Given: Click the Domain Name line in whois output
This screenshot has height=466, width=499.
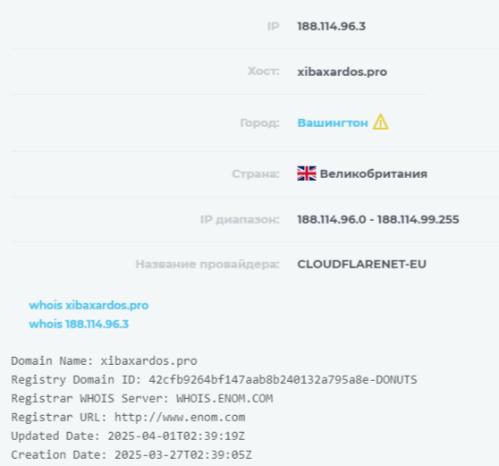Looking at the screenshot, I should pyautogui.click(x=104, y=361).
